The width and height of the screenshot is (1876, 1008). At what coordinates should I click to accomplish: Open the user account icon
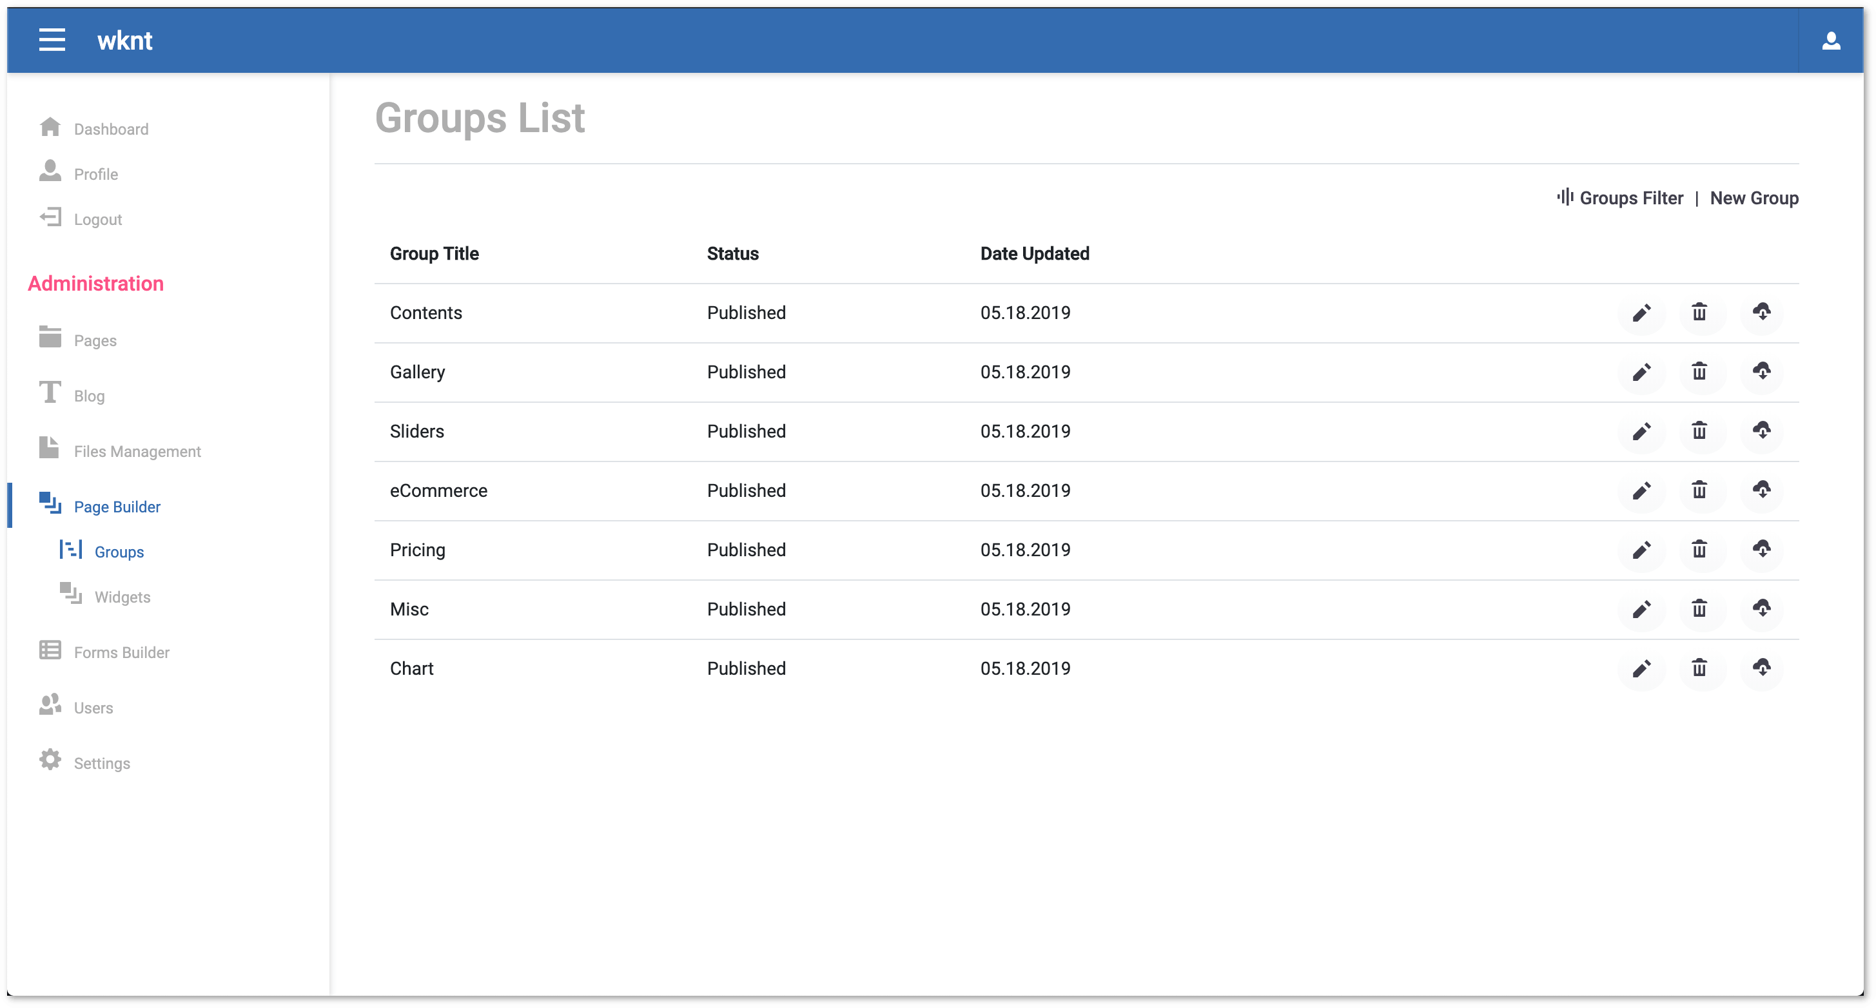point(1831,41)
